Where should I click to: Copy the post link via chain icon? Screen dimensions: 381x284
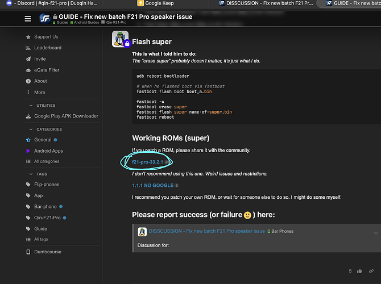tap(371, 271)
